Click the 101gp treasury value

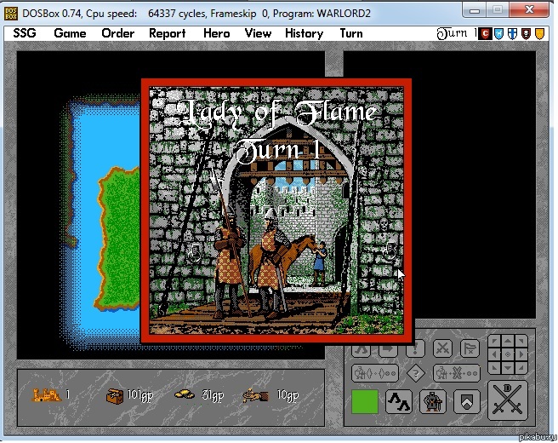pos(140,395)
